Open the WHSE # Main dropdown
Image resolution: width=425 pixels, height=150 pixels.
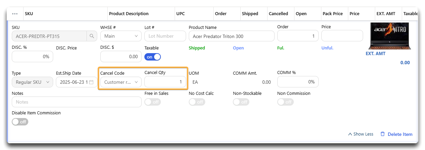121,36
